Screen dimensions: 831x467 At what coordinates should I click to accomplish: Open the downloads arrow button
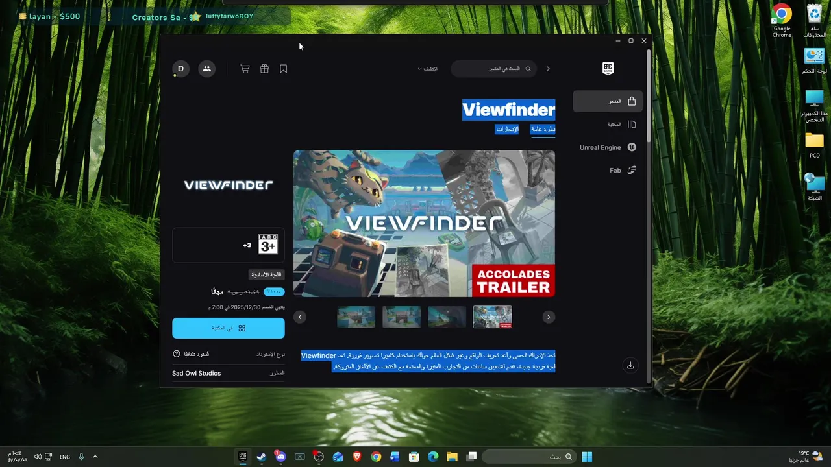[630, 365]
